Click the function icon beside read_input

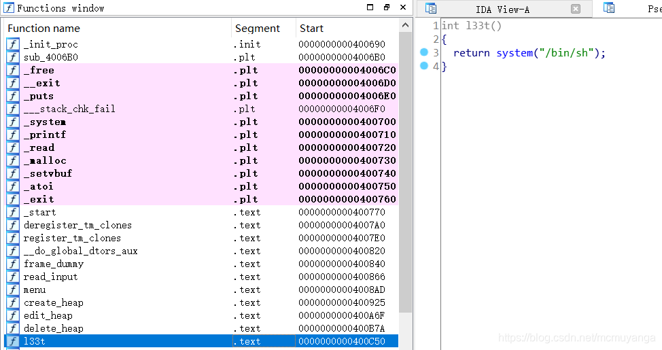pos(13,277)
